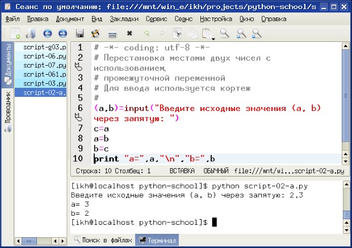Click the Open file toolbar icon
This screenshot has height=248, width=352.
(31, 33)
